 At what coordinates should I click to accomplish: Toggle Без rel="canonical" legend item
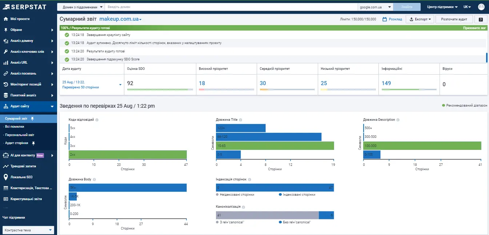295,222
